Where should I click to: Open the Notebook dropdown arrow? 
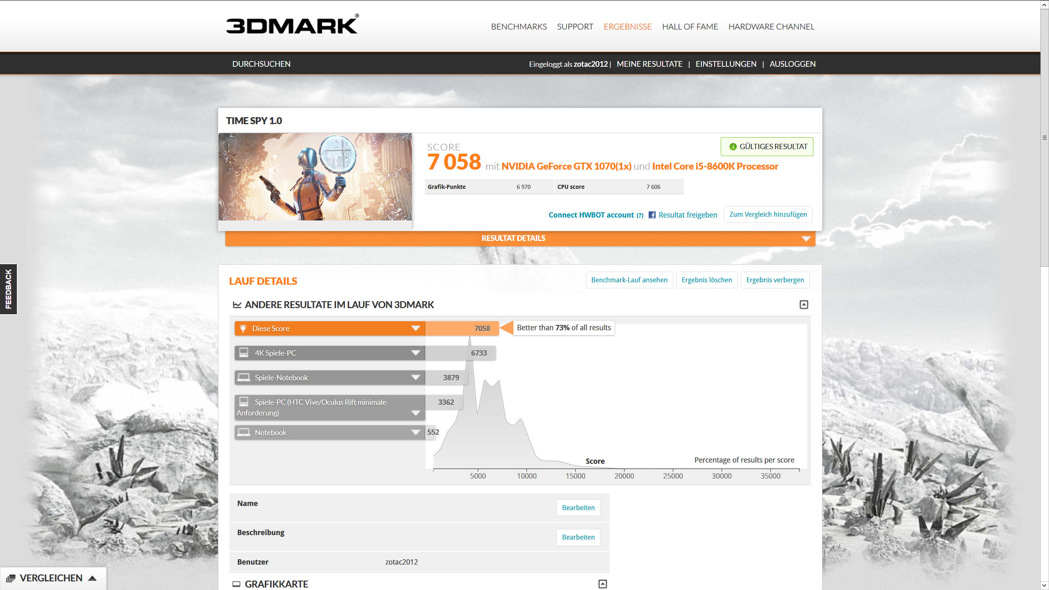416,432
